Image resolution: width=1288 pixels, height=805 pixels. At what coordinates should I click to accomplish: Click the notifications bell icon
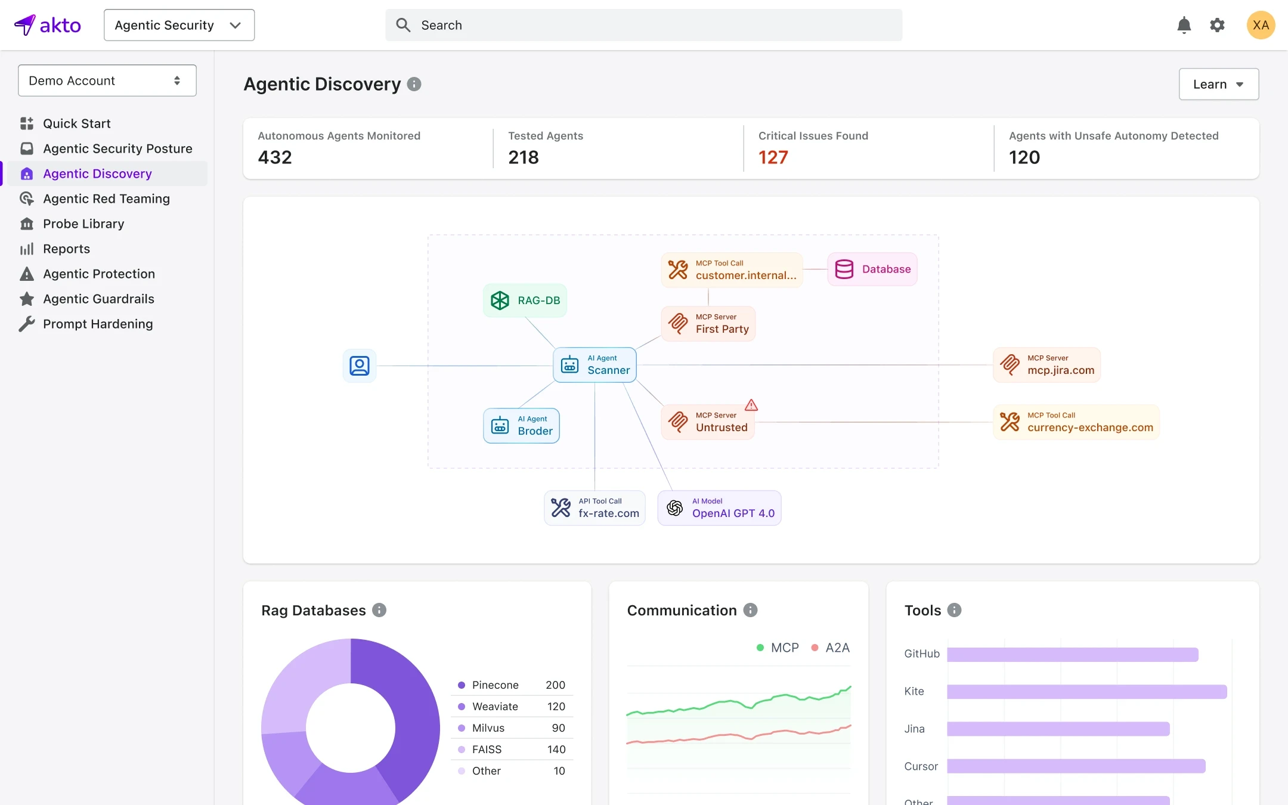(1184, 25)
